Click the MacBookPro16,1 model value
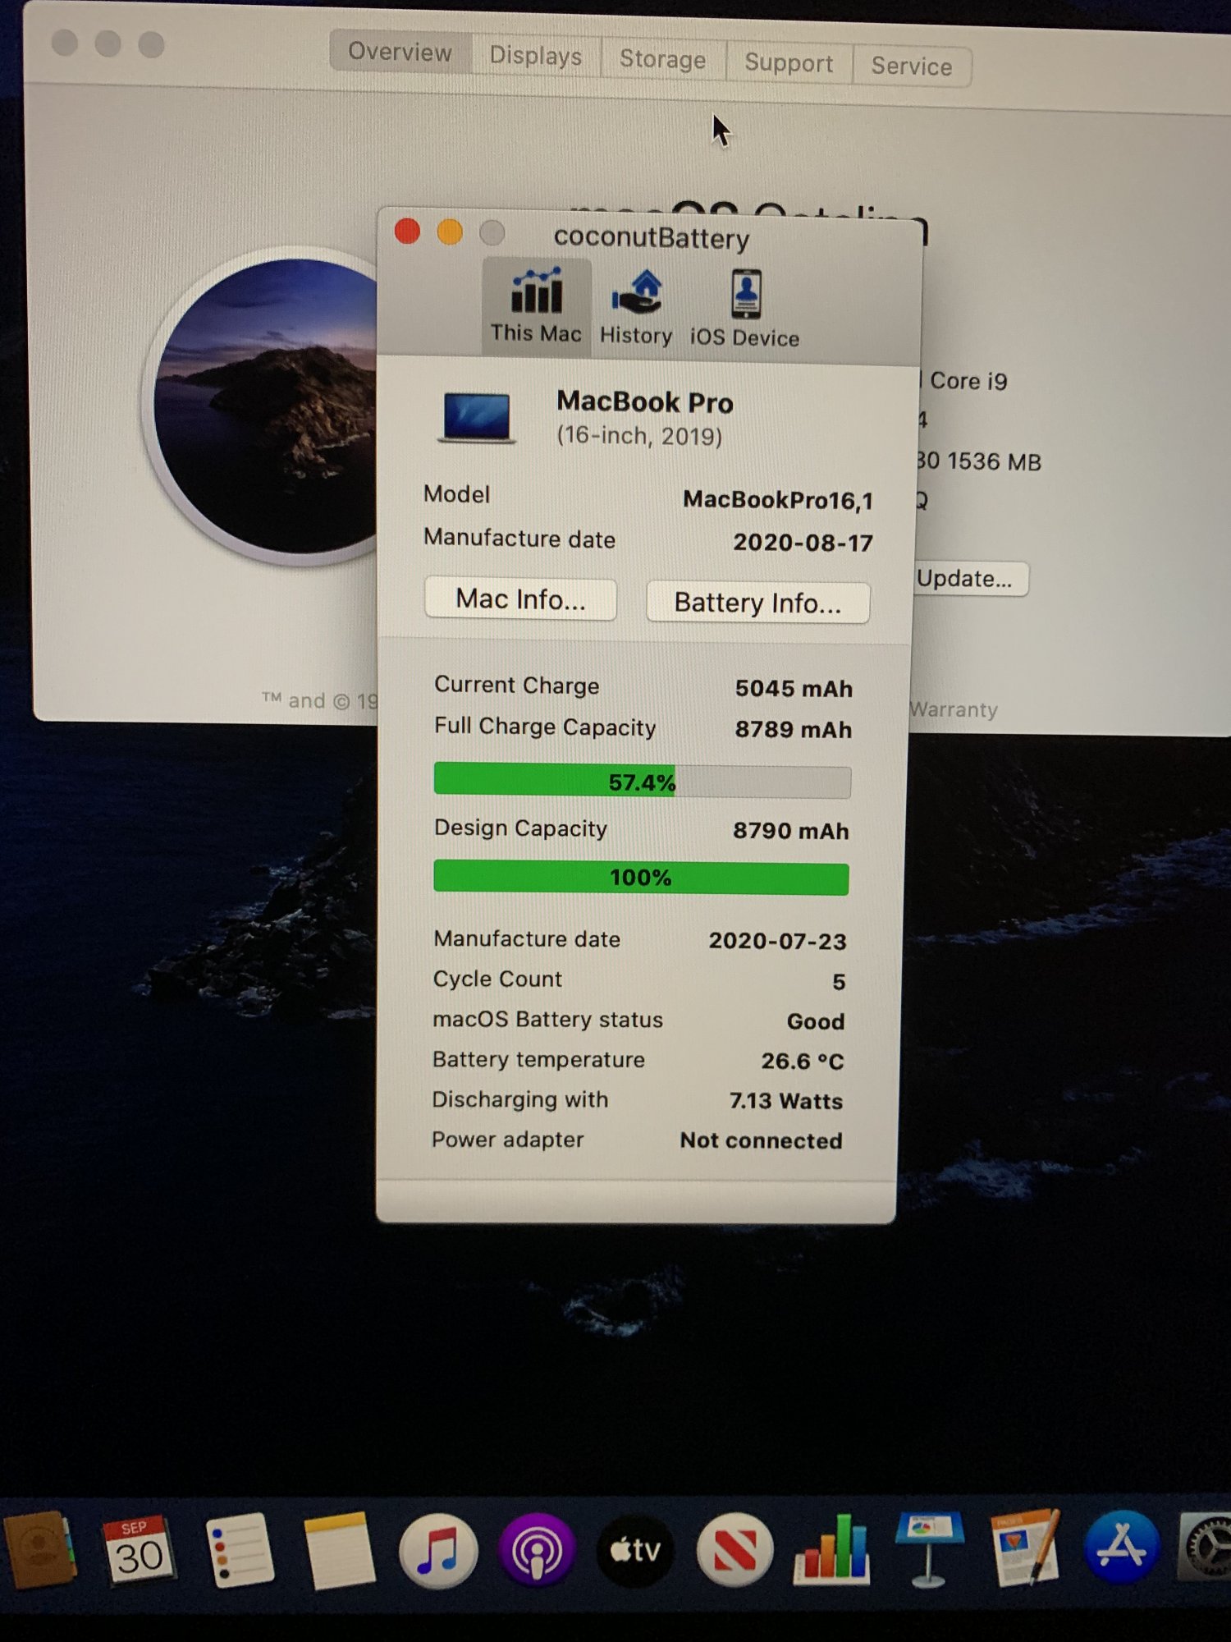1231x1642 pixels. 778,500
